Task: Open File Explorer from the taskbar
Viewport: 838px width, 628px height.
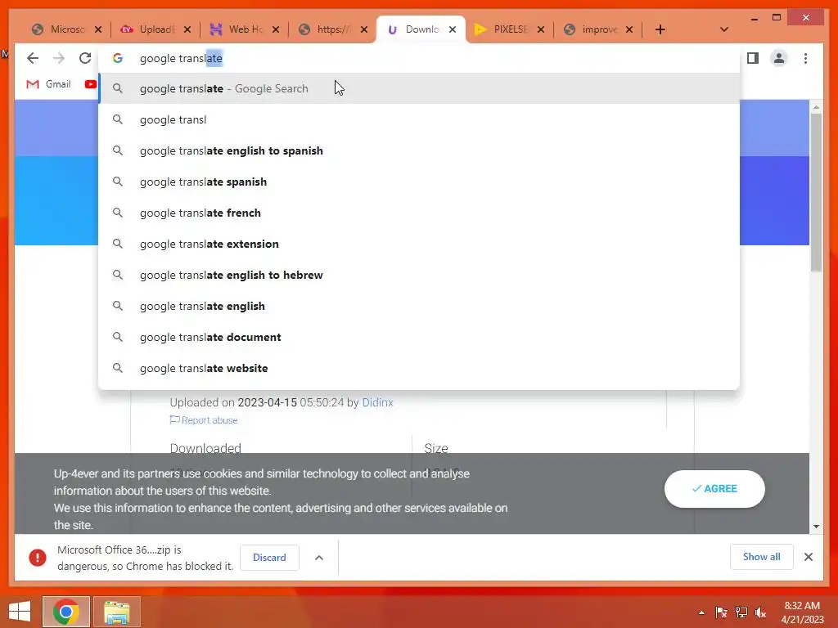Action: pyautogui.click(x=117, y=612)
